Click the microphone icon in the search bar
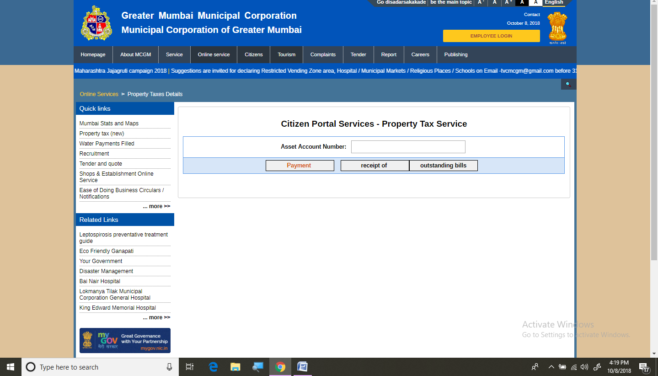Screen dimensions: 658x376 (169, 366)
